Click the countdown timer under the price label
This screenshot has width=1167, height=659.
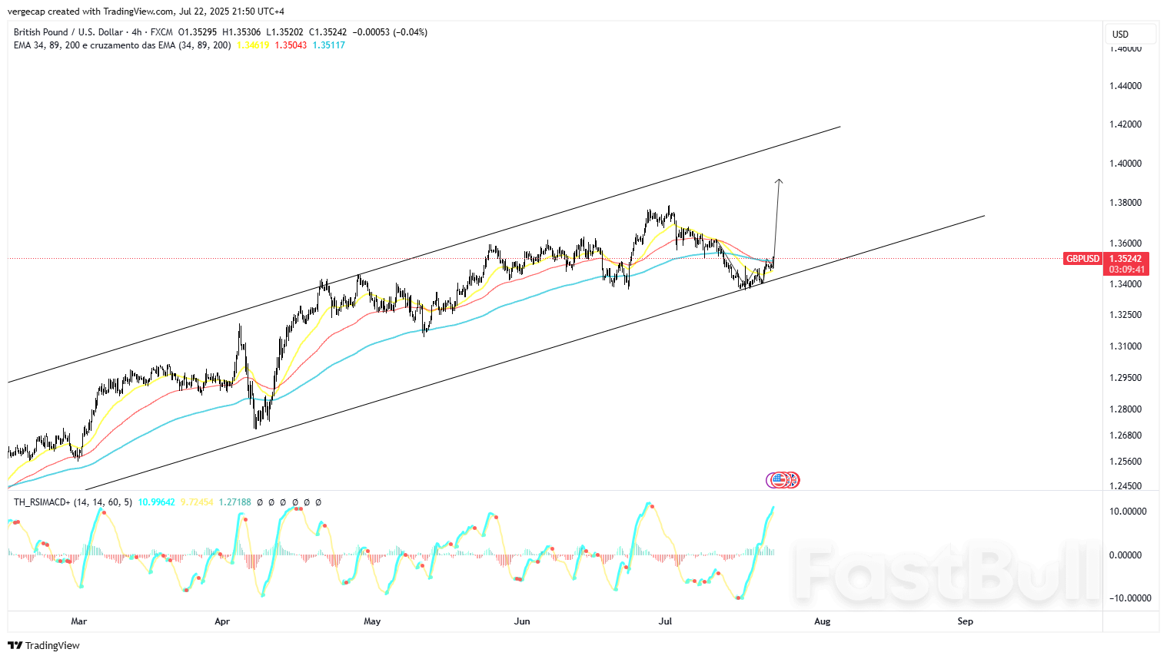1125,270
